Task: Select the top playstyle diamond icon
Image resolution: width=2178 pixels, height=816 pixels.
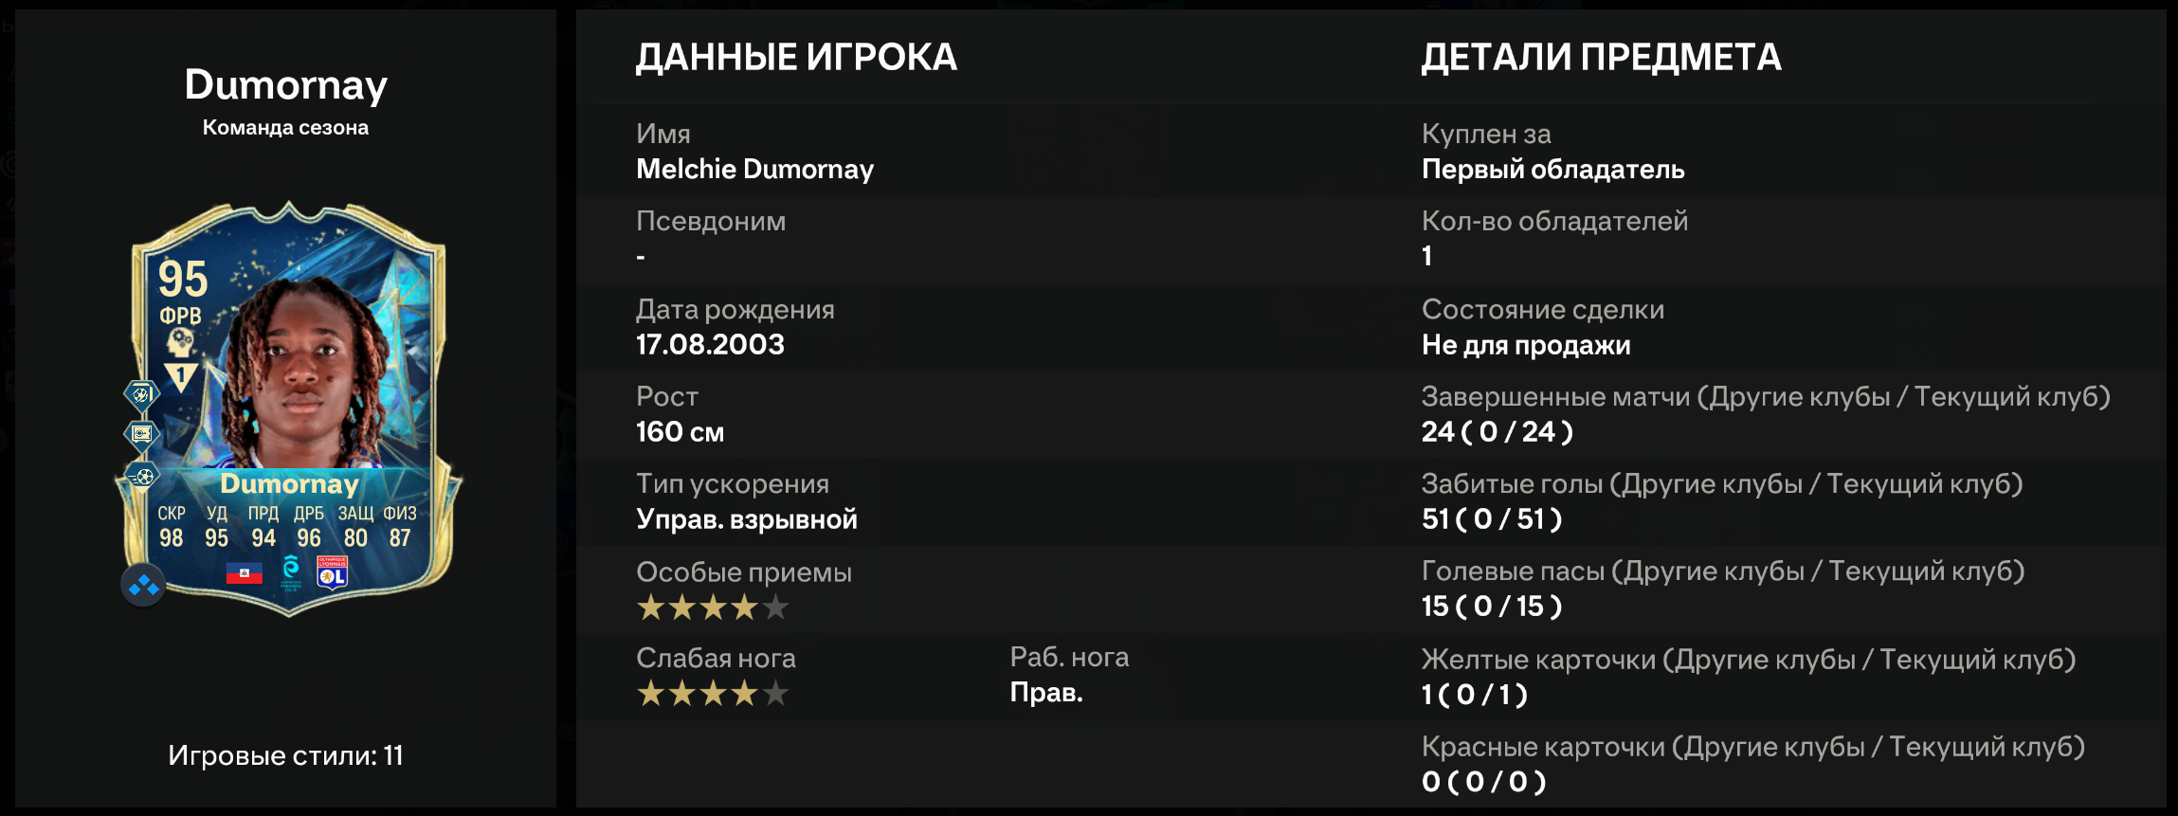Action: click(141, 393)
